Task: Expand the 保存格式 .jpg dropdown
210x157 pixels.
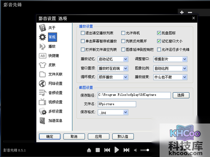Action: coord(113,112)
